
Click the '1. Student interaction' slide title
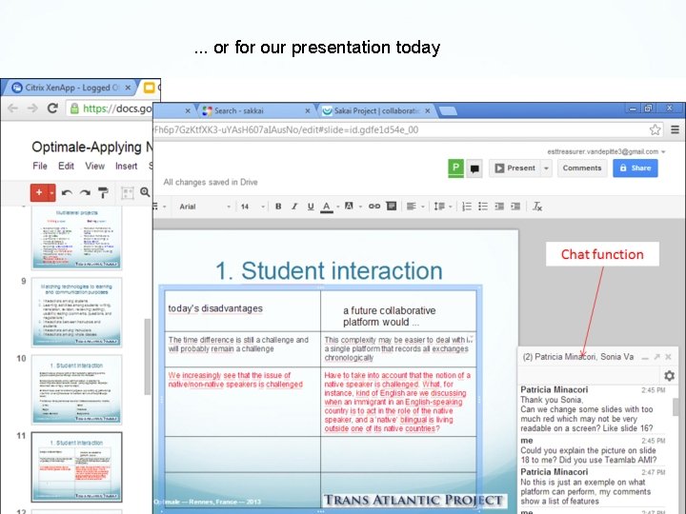click(x=329, y=271)
